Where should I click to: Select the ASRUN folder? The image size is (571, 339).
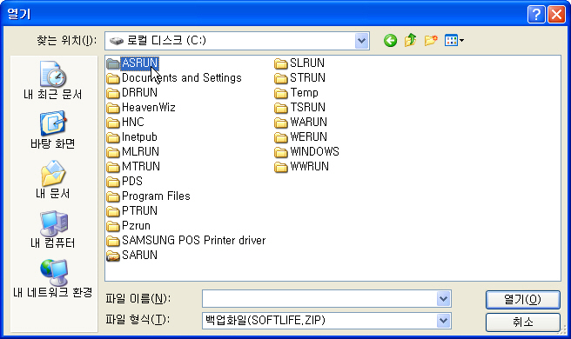coord(132,63)
